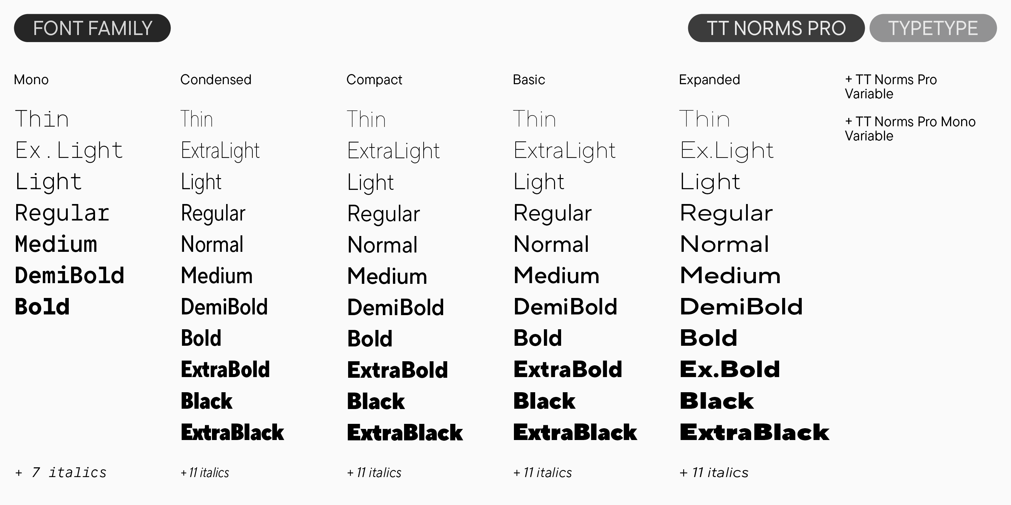Select the Mono column heading
This screenshot has width=1011, height=505.
(x=31, y=79)
